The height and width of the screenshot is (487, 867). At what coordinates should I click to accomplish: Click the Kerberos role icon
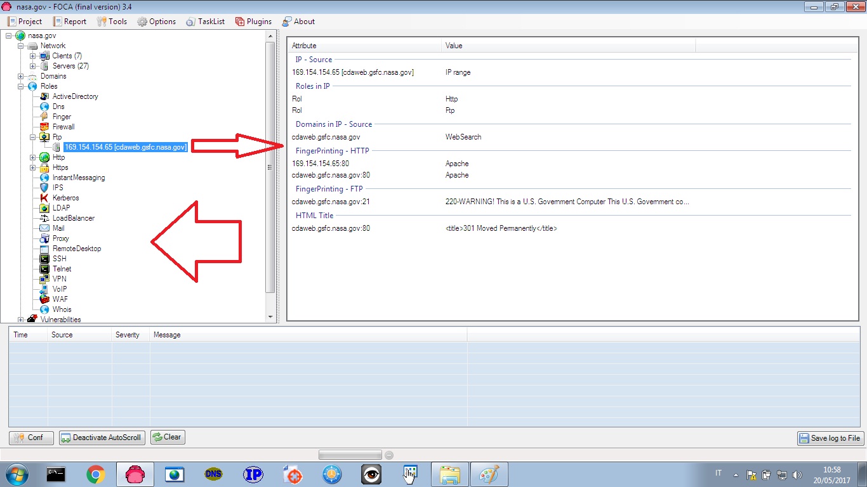tap(44, 198)
